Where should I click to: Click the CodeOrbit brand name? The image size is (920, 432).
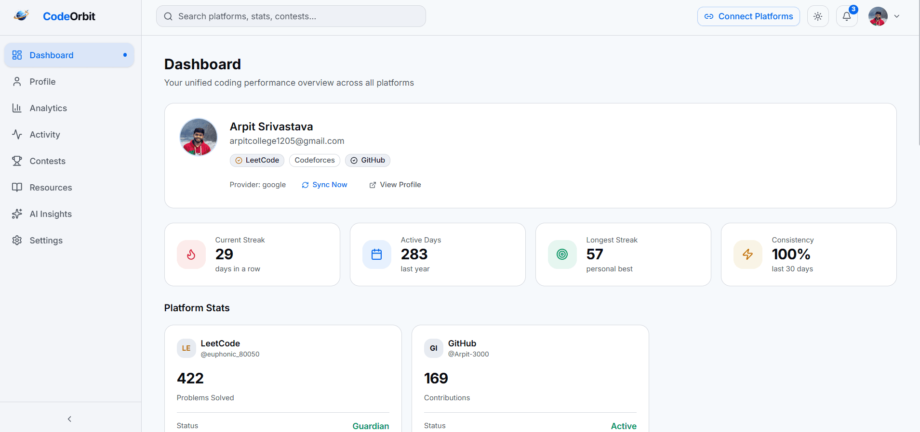pos(69,16)
